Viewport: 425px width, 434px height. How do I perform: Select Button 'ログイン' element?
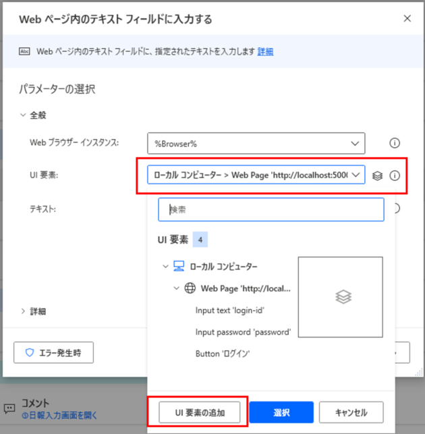tap(223, 354)
